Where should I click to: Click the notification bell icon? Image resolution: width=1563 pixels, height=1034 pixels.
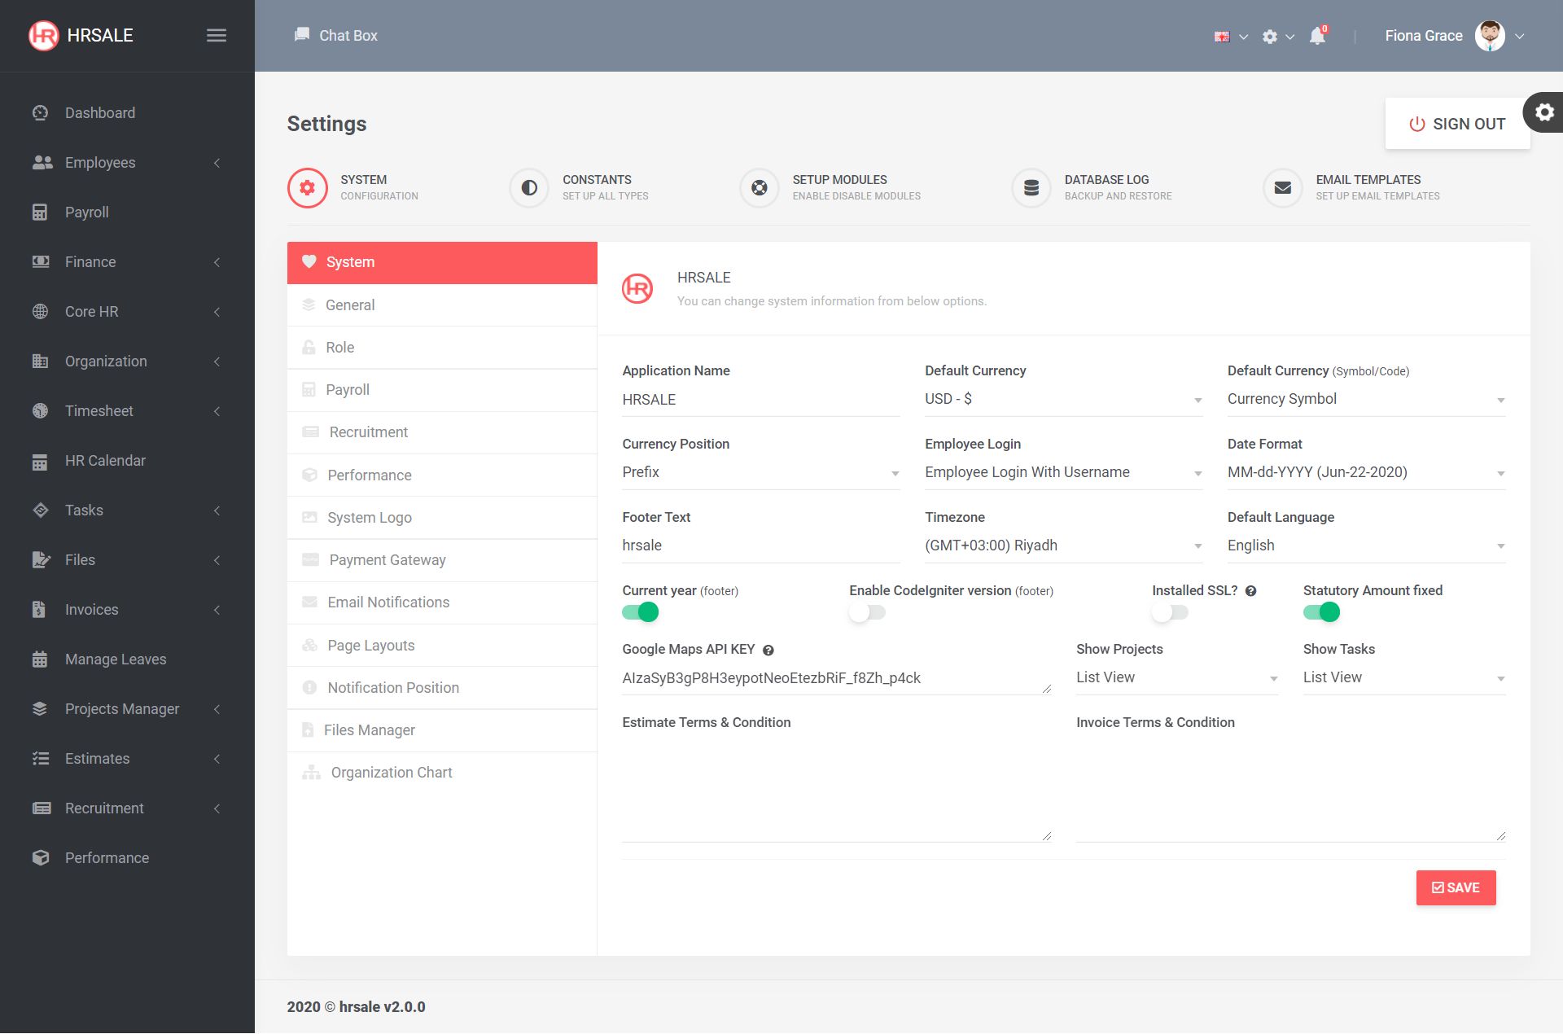pyautogui.click(x=1316, y=36)
